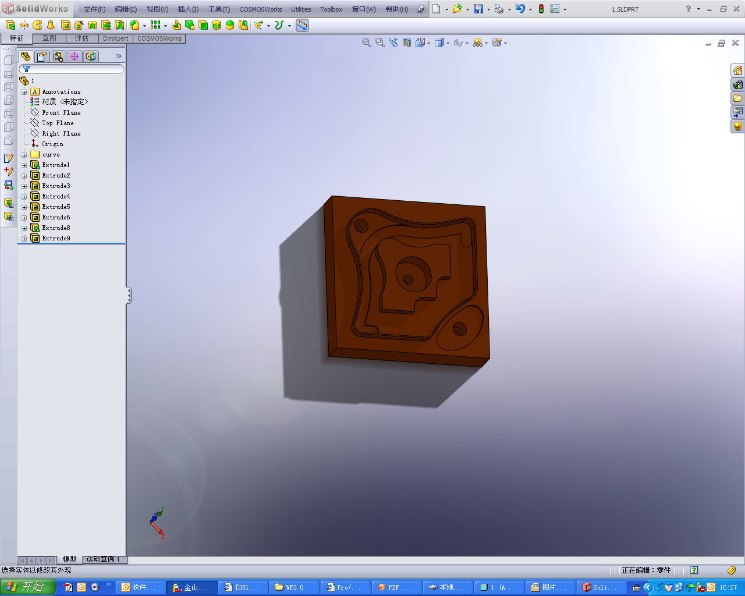Open the 视图(V) menu
745x596 pixels.
(157, 9)
